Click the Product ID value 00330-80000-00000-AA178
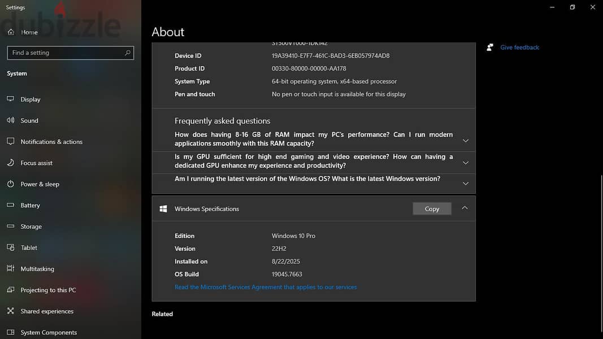The image size is (603, 339). [x=309, y=68]
